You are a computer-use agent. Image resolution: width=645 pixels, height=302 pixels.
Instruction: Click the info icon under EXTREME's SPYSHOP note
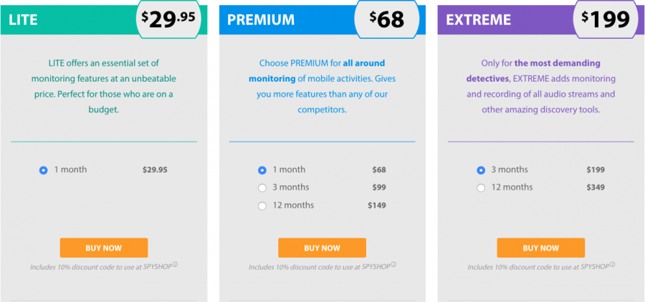coord(613,265)
